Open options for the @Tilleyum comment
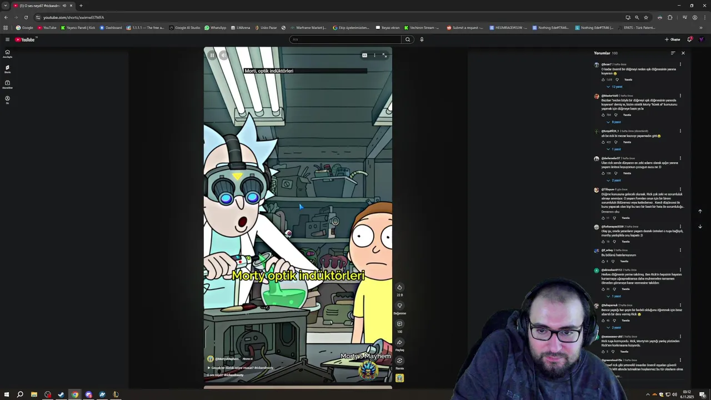 (x=680, y=189)
